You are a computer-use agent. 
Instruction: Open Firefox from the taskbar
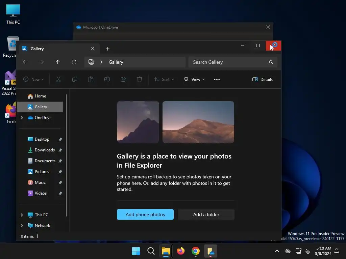tap(181, 251)
